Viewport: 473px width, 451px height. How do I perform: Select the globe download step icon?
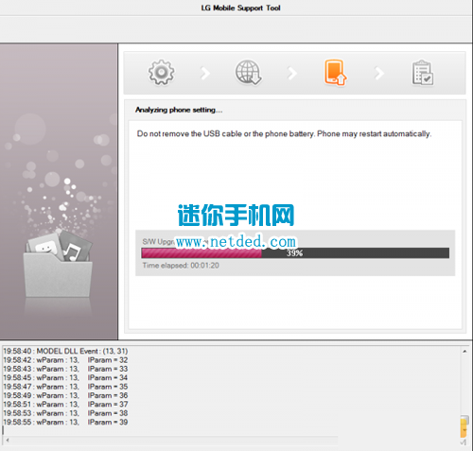coord(248,73)
